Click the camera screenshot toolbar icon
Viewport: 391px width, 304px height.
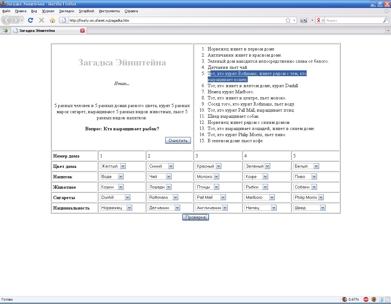click(303, 20)
